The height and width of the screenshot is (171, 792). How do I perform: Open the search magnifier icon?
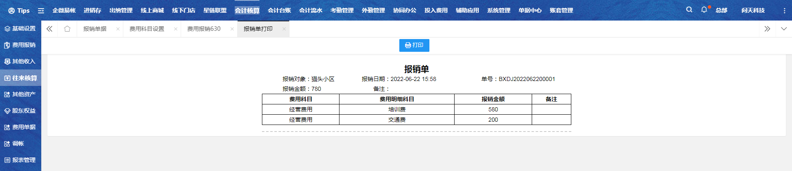[689, 9]
